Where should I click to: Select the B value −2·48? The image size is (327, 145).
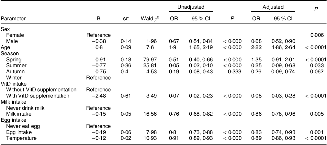[x=99, y=96]
